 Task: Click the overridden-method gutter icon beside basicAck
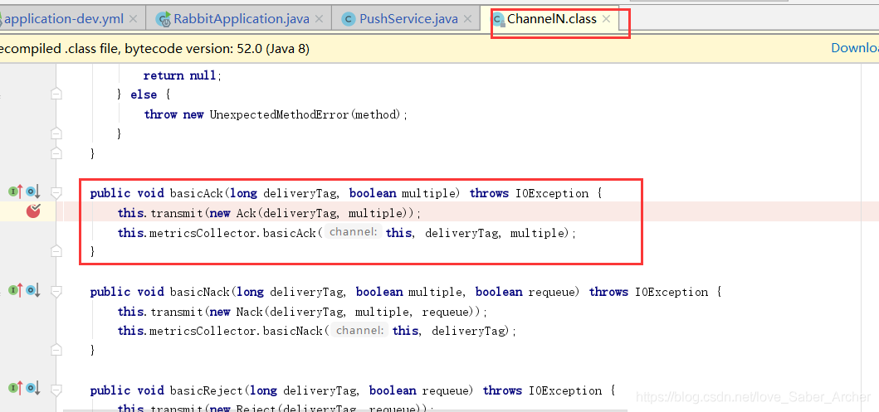pos(32,192)
